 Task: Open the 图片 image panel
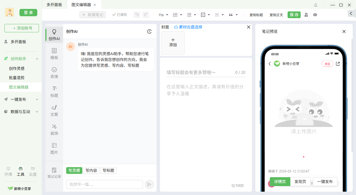tap(54, 149)
